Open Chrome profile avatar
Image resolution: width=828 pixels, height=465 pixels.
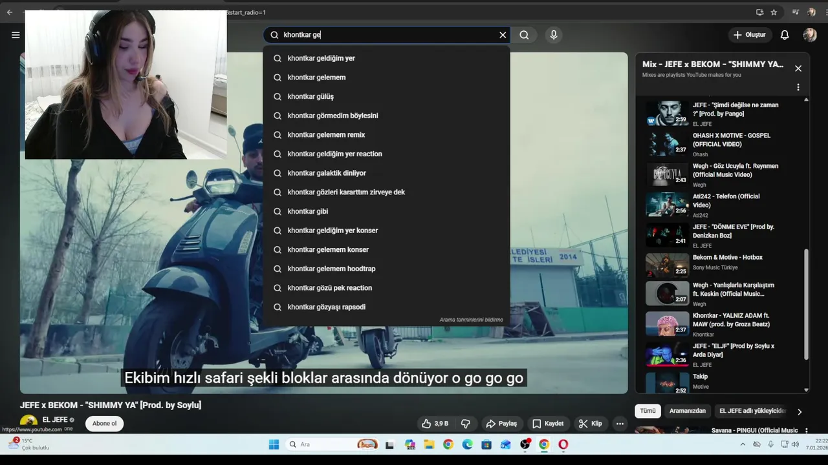point(811,12)
